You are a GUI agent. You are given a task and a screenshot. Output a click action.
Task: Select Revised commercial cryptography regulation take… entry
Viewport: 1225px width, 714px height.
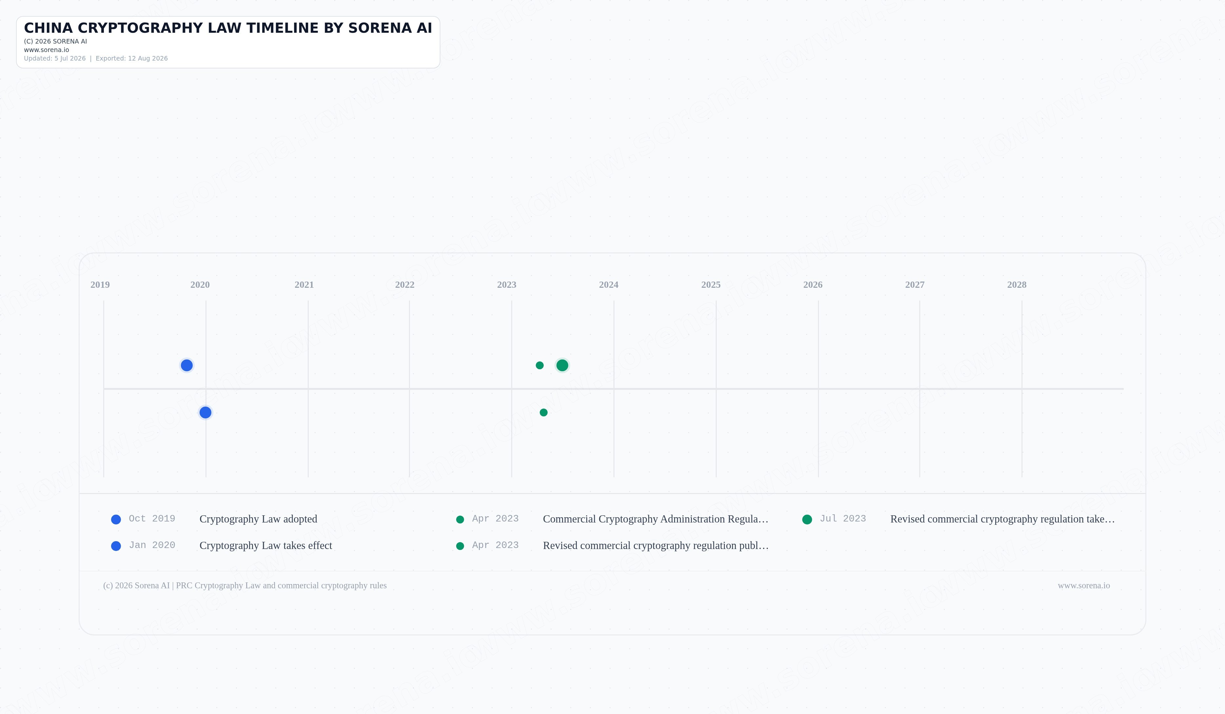pos(1002,519)
